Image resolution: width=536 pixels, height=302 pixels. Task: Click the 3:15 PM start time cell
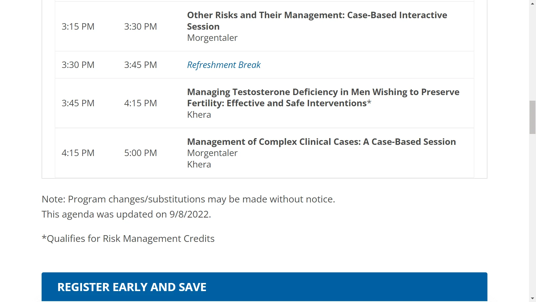coord(78,27)
